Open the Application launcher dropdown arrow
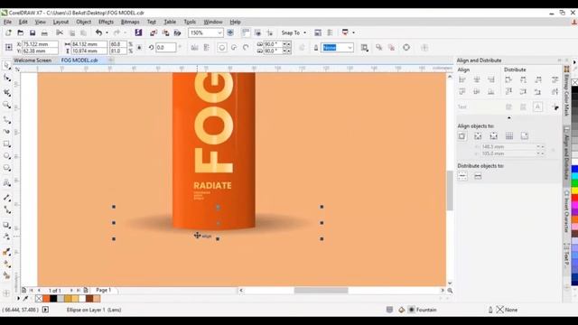Image resolution: width=578 pixels, height=325 pixels. coord(353,32)
